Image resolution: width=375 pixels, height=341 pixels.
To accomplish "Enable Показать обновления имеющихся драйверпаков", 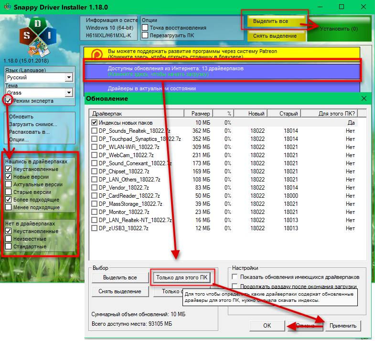I will pos(235,277).
